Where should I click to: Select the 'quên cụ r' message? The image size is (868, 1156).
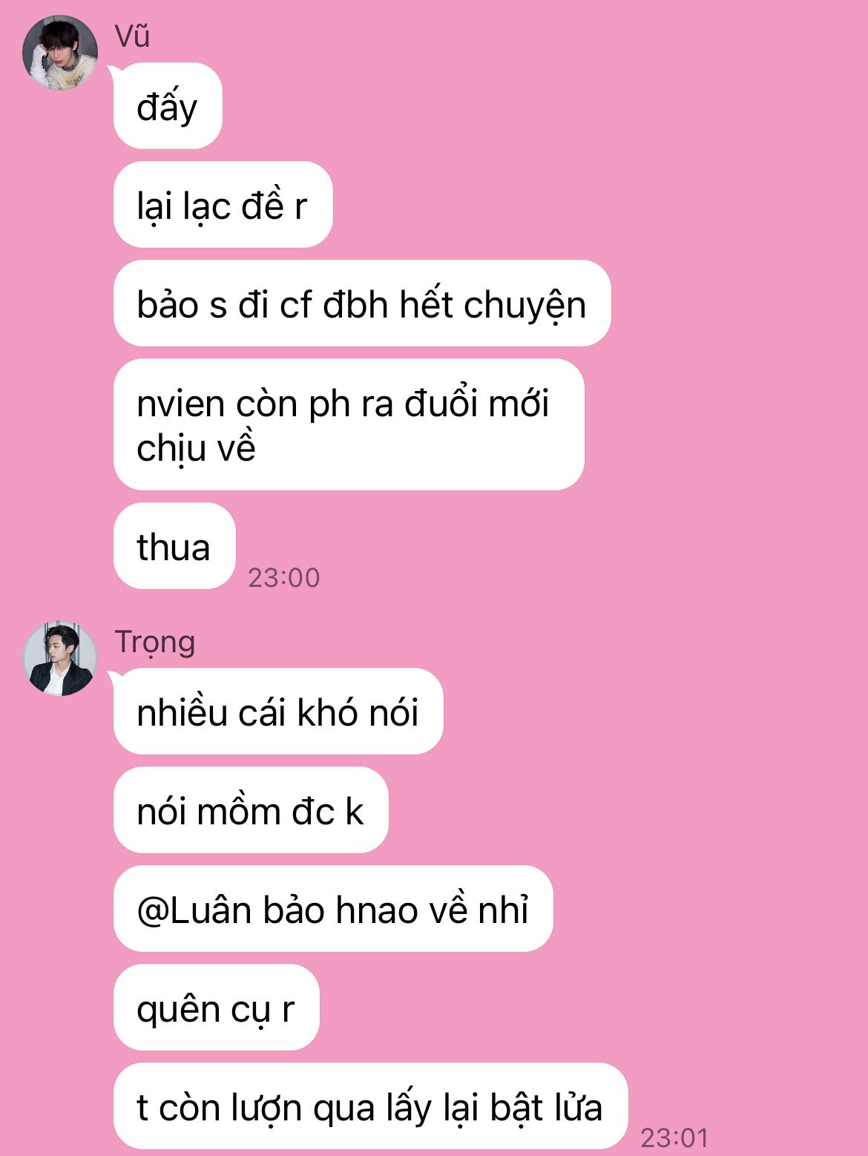[216, 1008]
